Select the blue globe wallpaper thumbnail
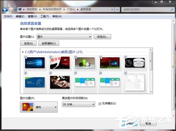This screenshot has height=131, width=176. (35, 82)
